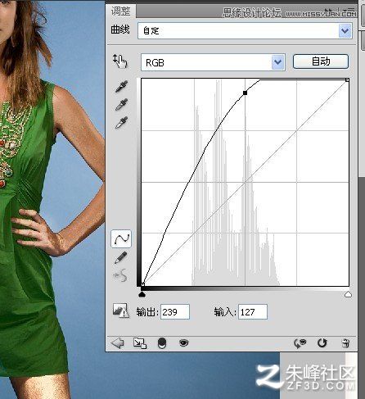Click the 自动 auto button
365x399 pixels.
321,61
